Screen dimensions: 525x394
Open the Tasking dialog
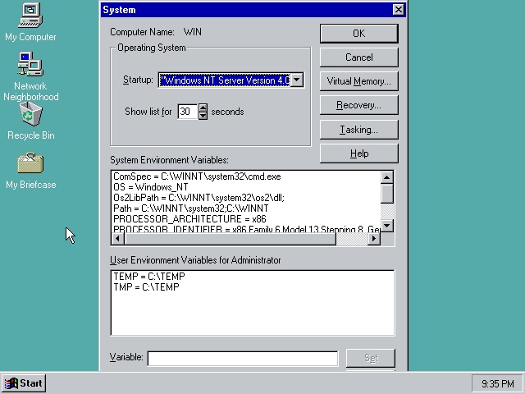[358, 130]
